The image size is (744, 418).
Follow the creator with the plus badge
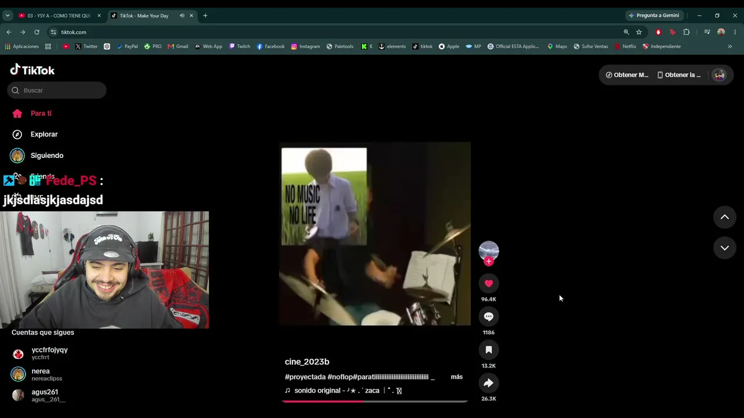pyautogui.click(x=489, y=261)
